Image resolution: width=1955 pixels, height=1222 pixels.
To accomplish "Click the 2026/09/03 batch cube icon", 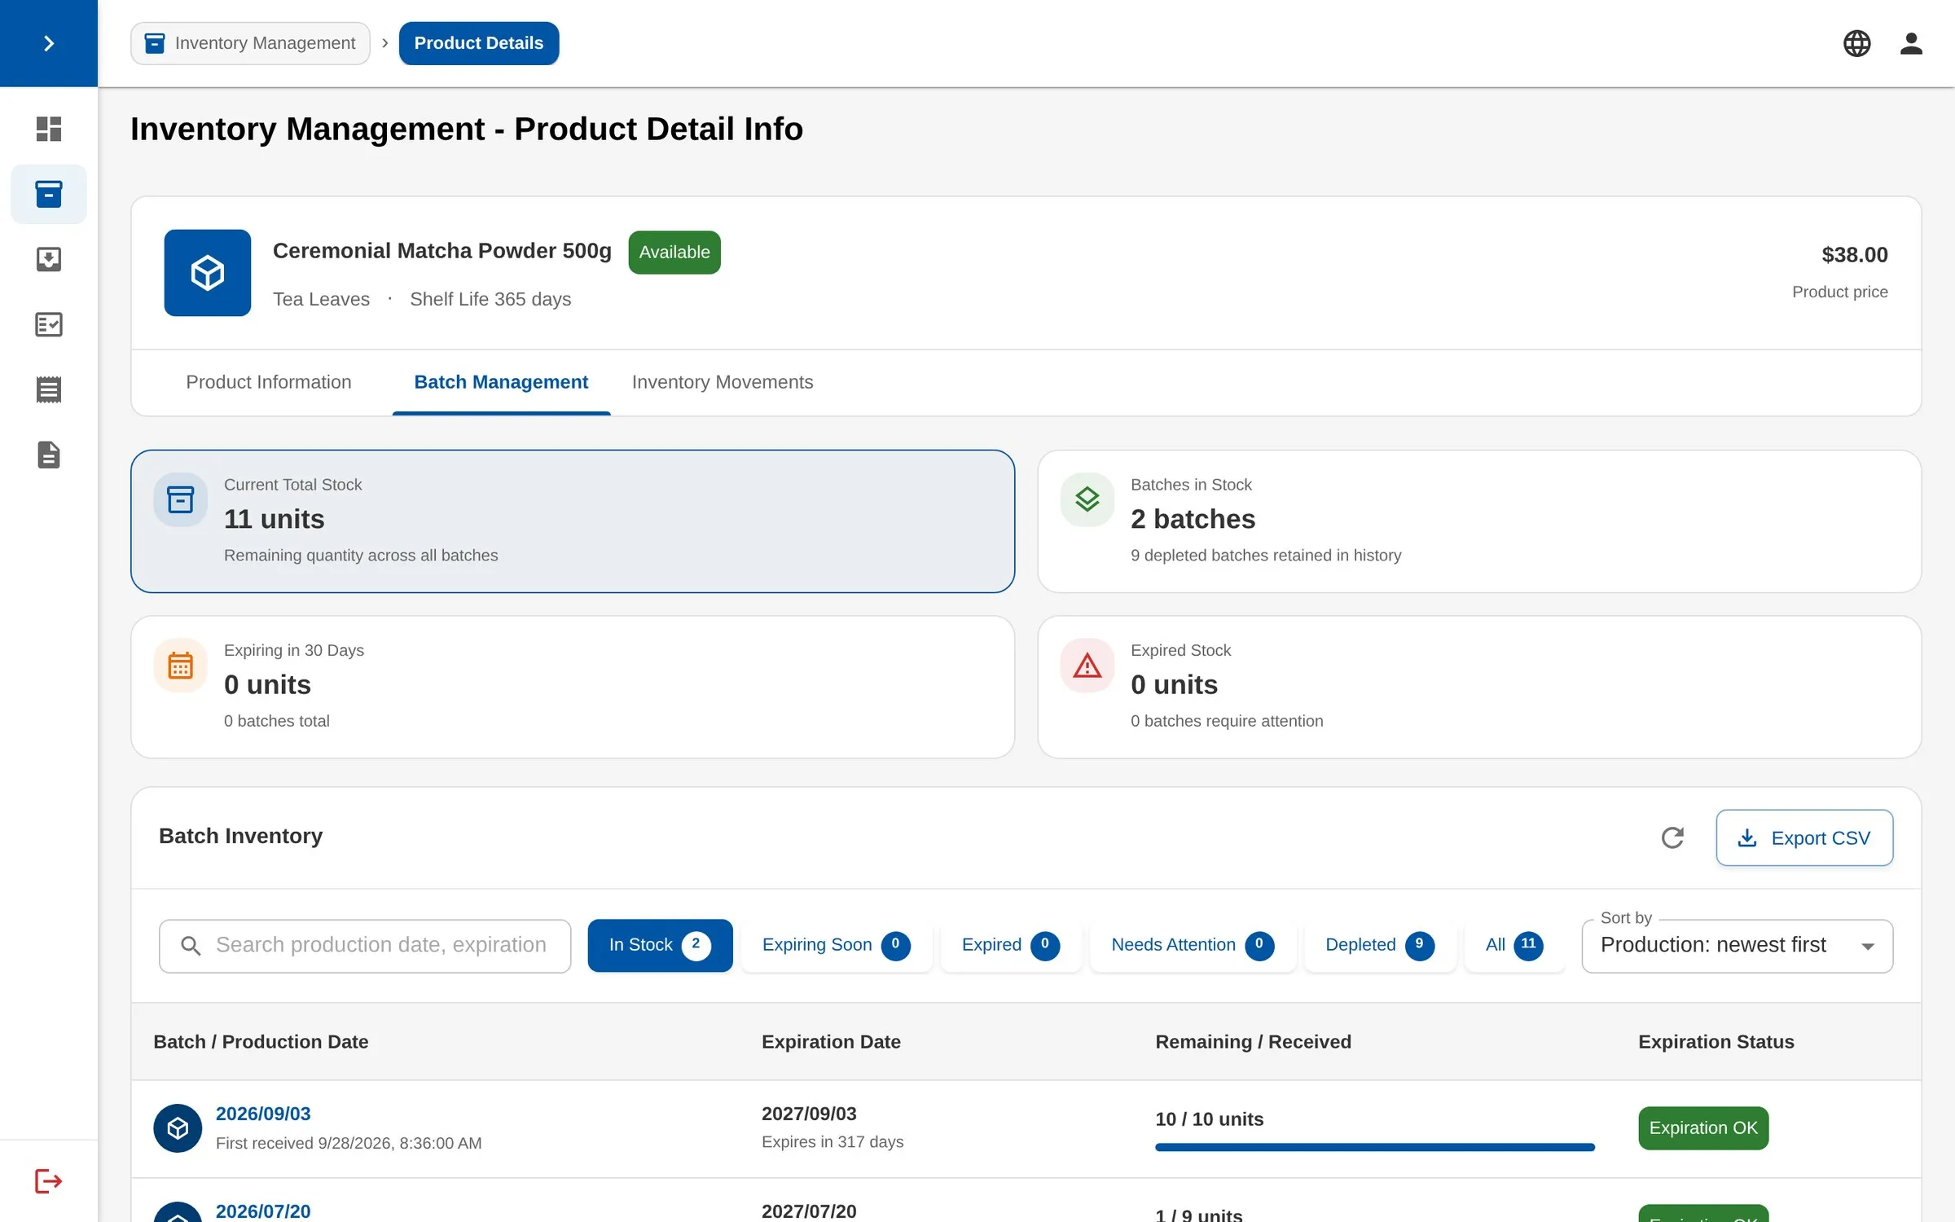I will [178, 1128].
